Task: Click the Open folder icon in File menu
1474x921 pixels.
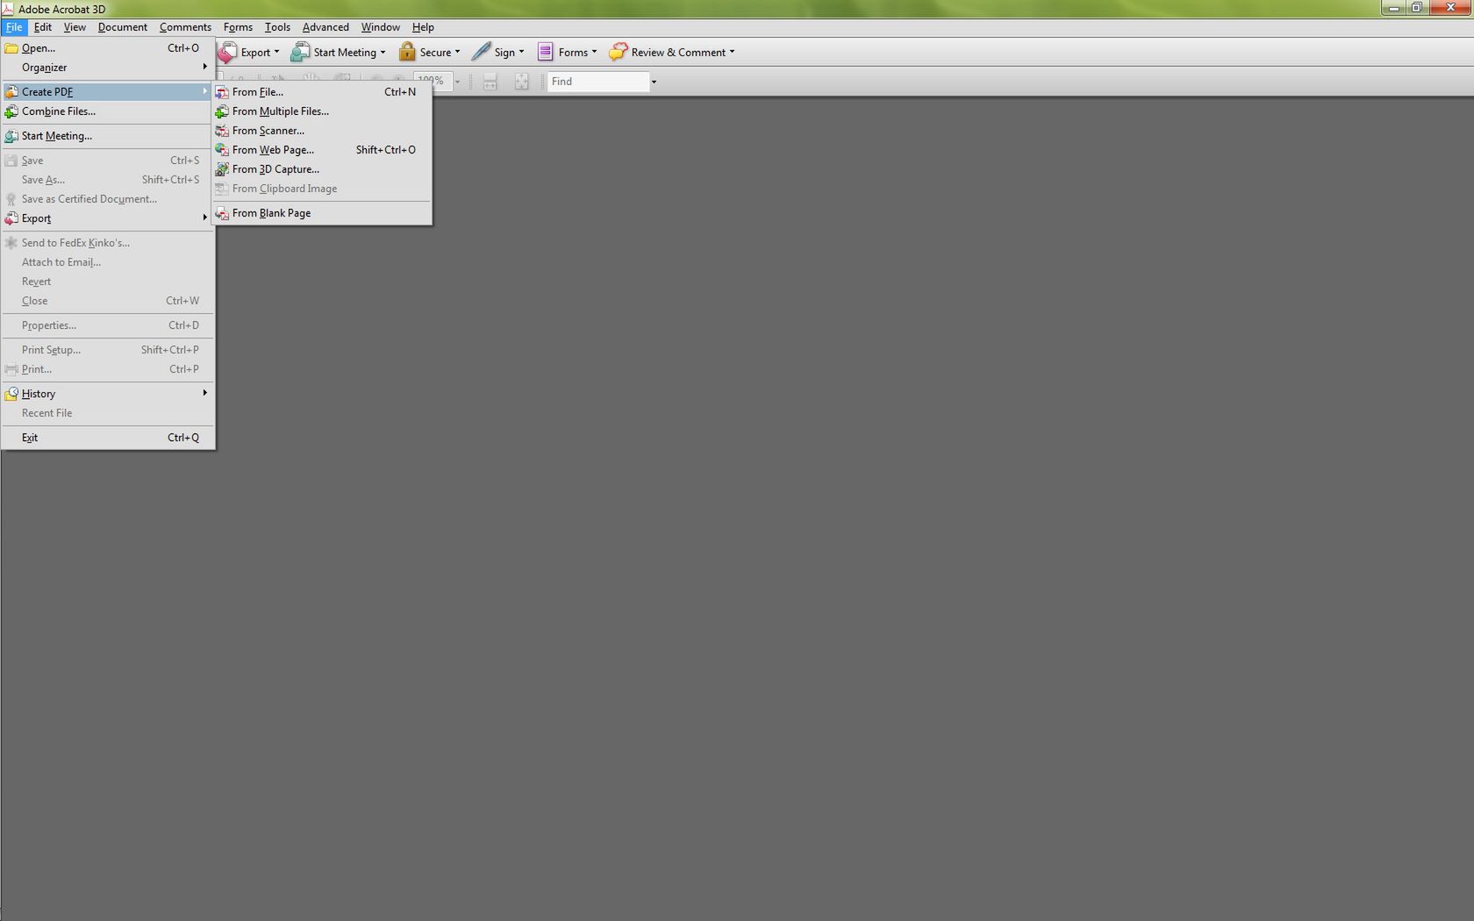Action: pos(11,48)
